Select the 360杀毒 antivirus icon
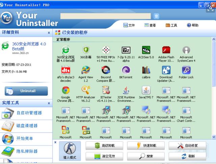Image resolution: width=216 pixels, height=164 pixels. pos(86,51)
